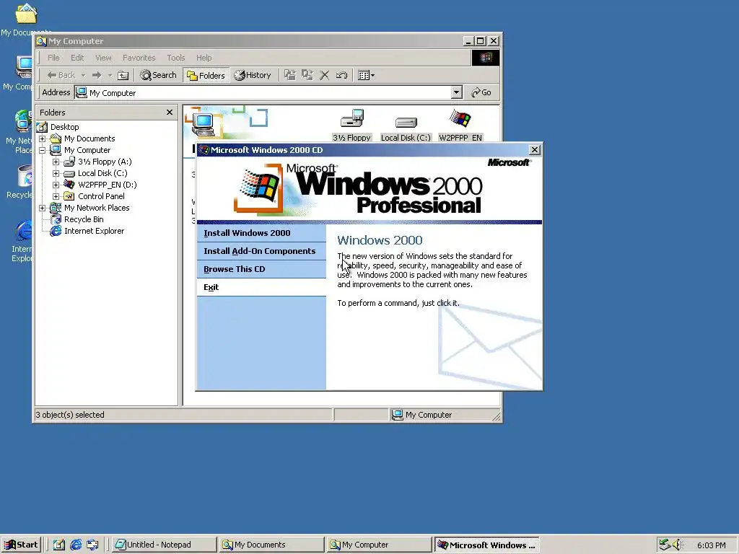Select Recycle Bin in folder tree
Screen dimensions: 739x554
coord(84,219)
